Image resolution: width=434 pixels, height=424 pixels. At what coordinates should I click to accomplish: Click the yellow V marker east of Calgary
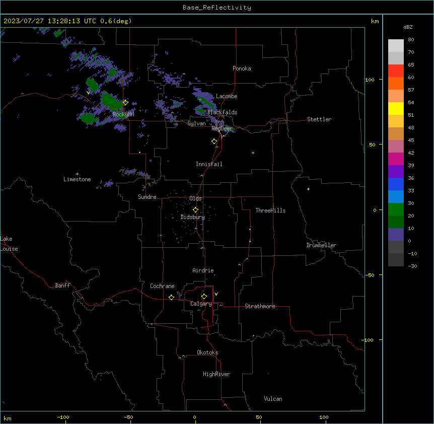click(216, 294)
